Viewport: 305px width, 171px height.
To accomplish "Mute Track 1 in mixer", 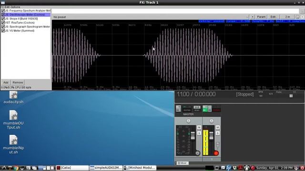I will coord(218,127).
